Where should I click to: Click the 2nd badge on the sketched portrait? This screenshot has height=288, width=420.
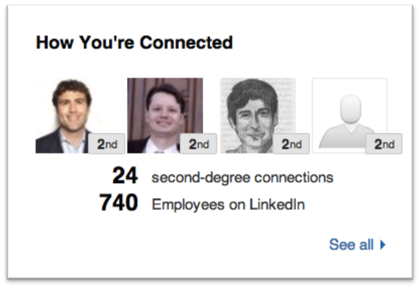(291, 144)
